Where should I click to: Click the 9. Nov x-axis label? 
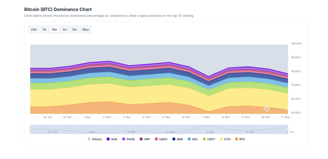[x=246, y=117]
